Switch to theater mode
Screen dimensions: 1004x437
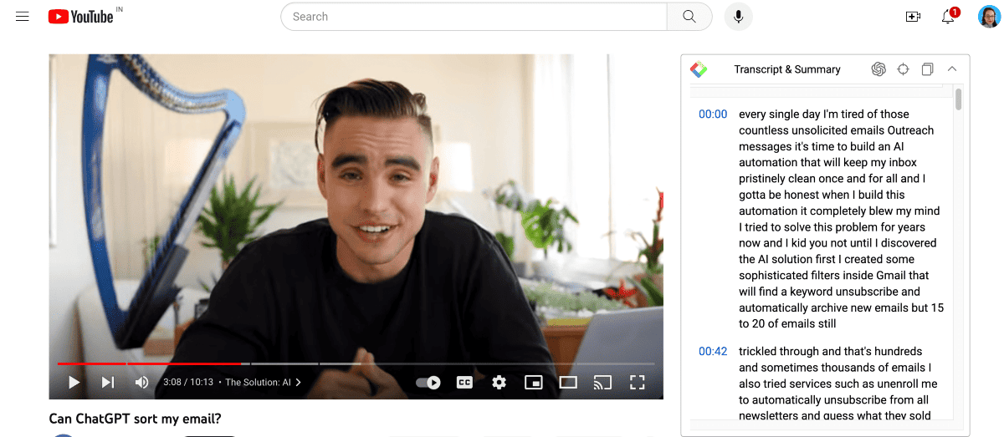click(x=568, y=383)
